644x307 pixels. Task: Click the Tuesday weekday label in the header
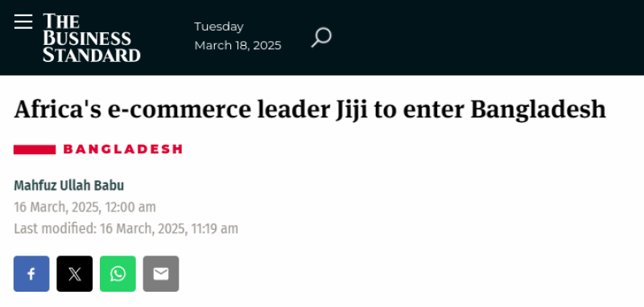click(219, 27)
